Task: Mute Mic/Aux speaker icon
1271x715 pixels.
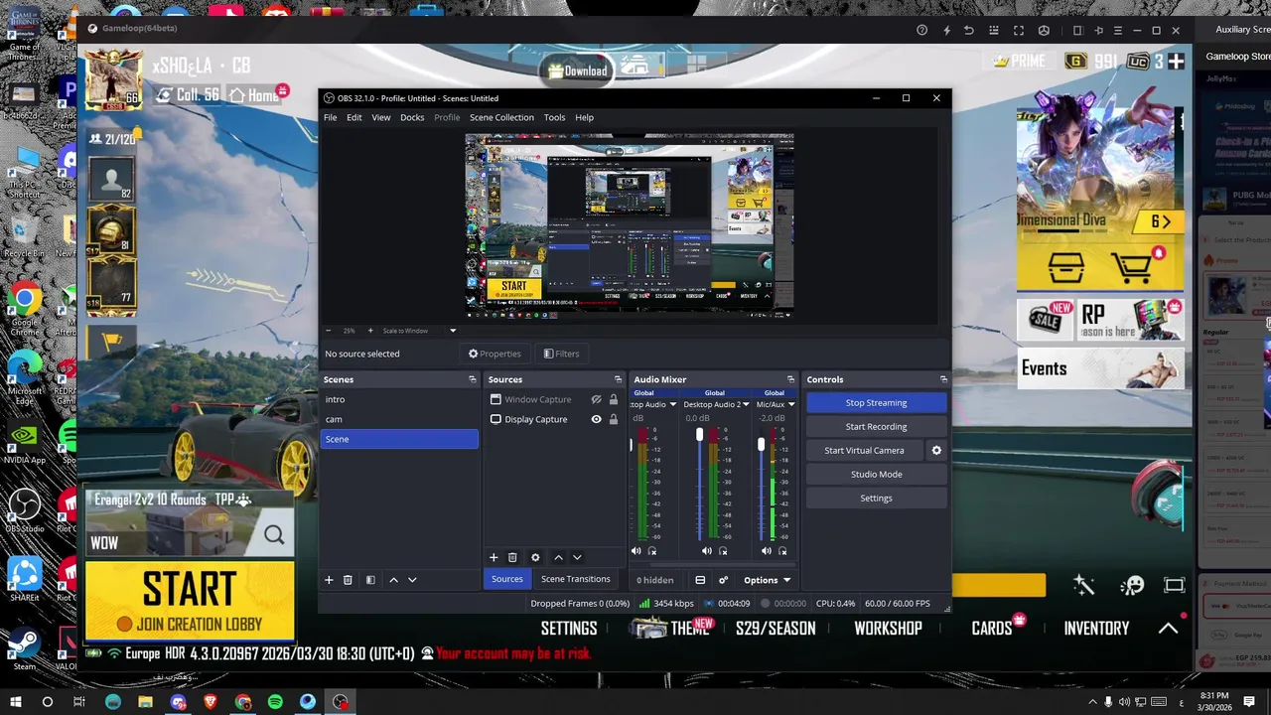Action: (x=767, y=551)
